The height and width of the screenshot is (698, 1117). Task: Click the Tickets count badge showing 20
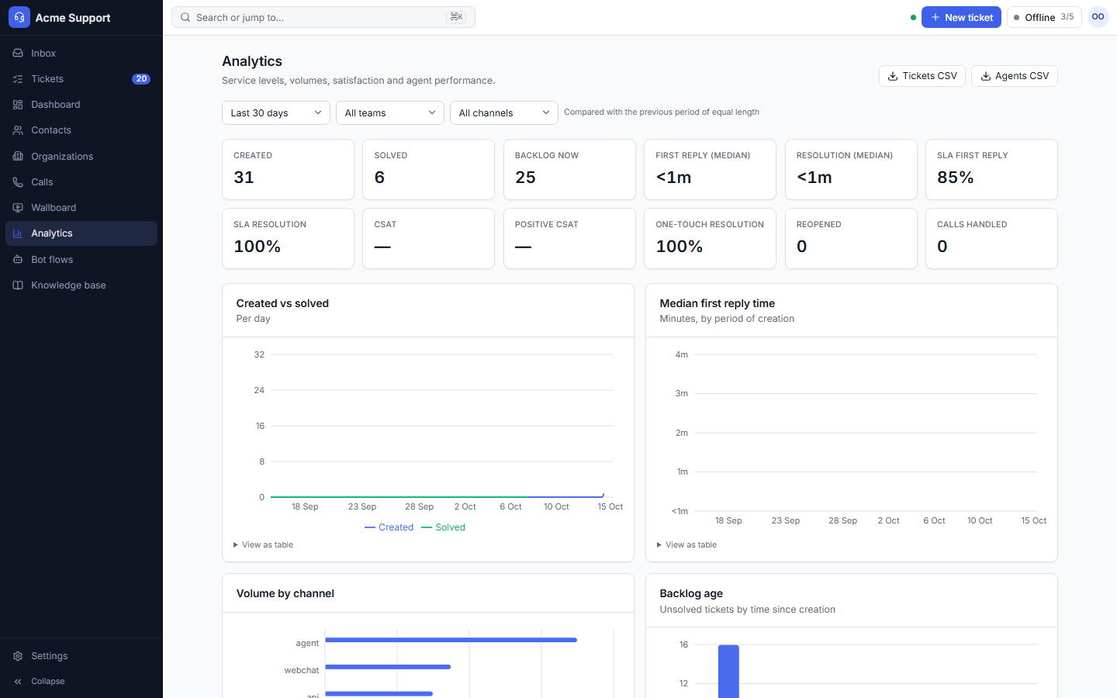[x=141, y=79]
